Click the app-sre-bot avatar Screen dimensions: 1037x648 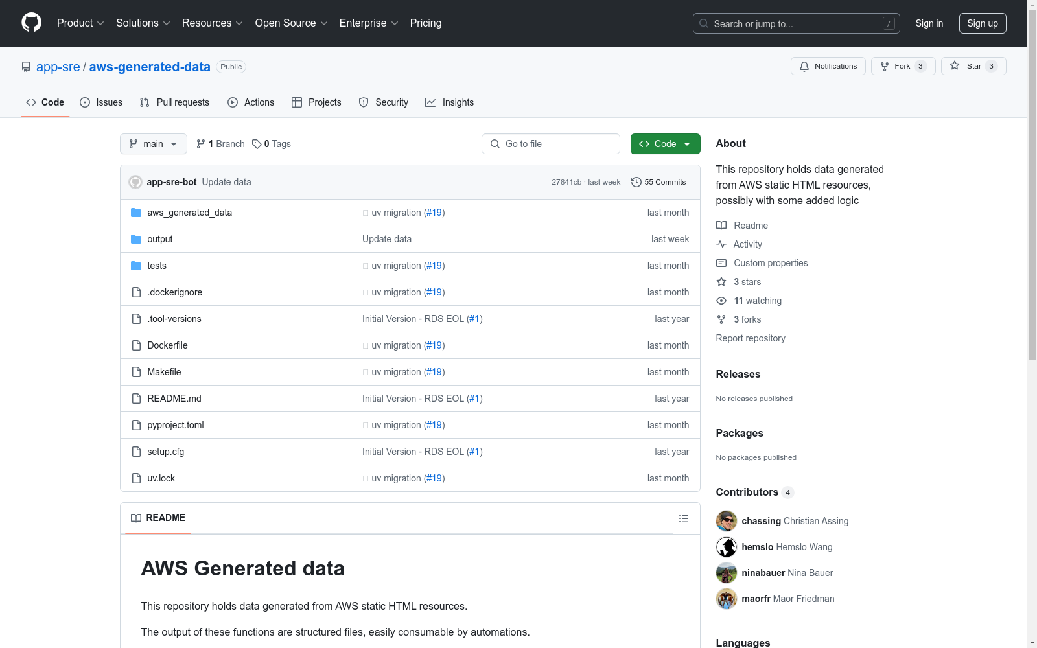tap(135, 182)
